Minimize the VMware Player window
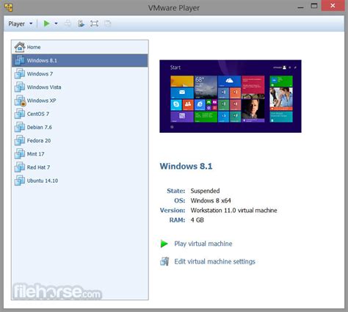Image resolution: width=348 pixels, height=312 pixels. [x=301, y=7]
